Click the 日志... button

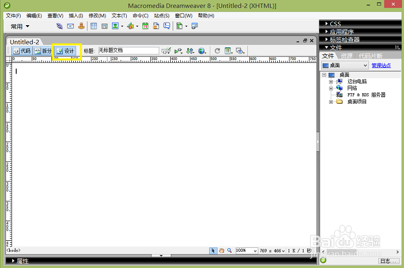(x=389, y=261)
